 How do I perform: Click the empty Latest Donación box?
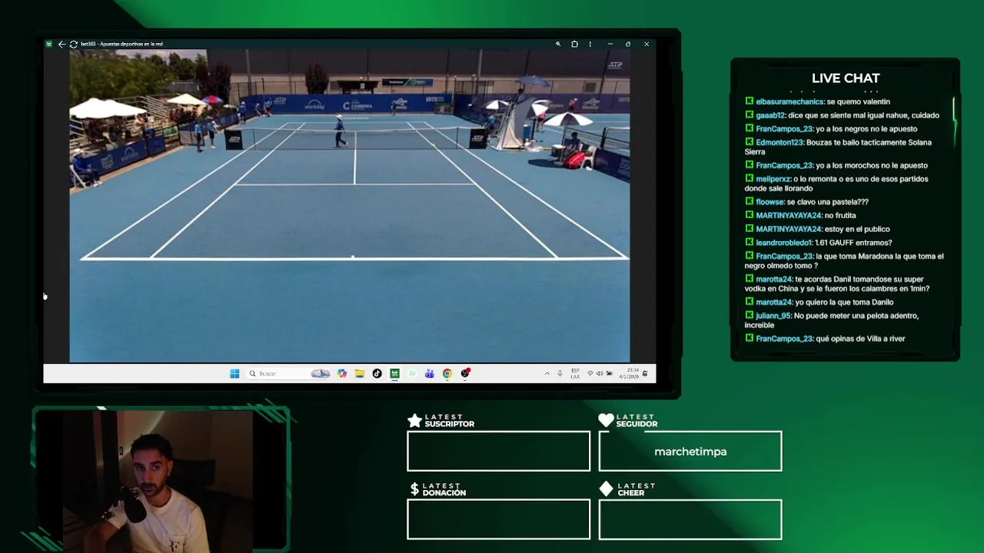coord(498,519)
